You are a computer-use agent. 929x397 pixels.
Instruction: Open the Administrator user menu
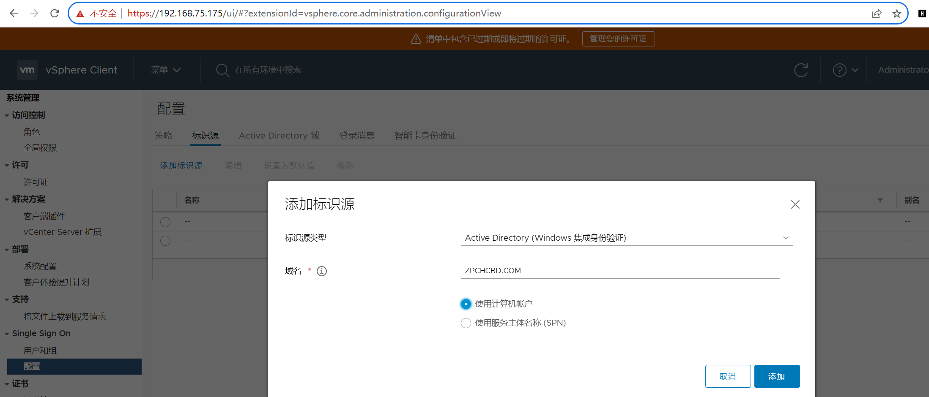point(903,70)
